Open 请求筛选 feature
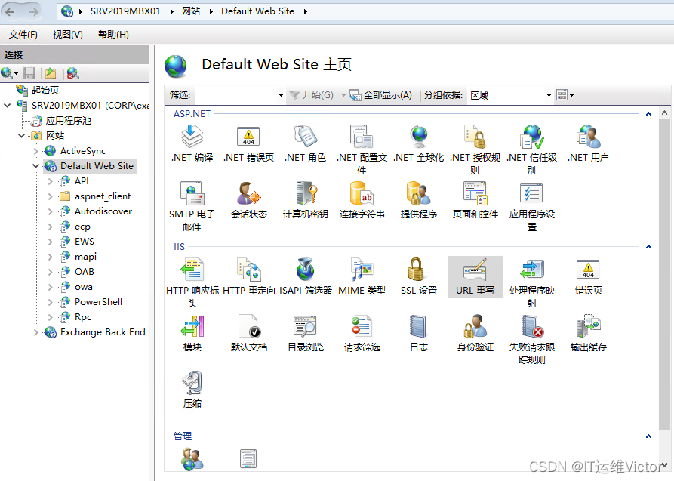 point(362,334)
